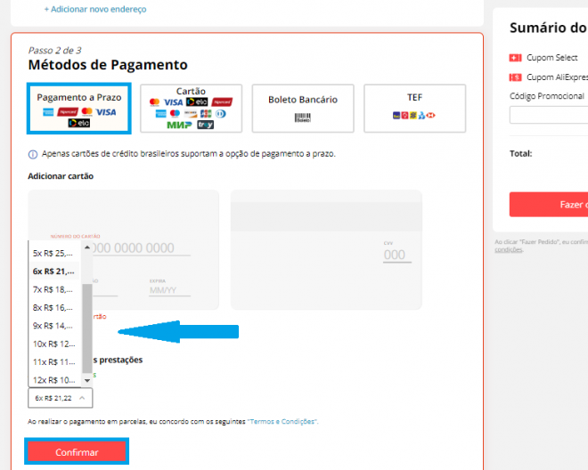The height and width of the screenshot is (470, 588).
Task: Open the Termos e Condições link
Action: point(282,421)
